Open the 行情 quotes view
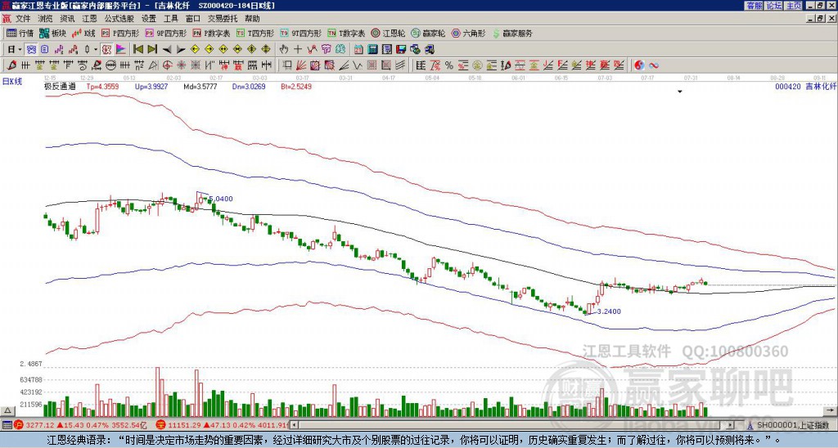838x448 pixels. (x=20, y=34)
